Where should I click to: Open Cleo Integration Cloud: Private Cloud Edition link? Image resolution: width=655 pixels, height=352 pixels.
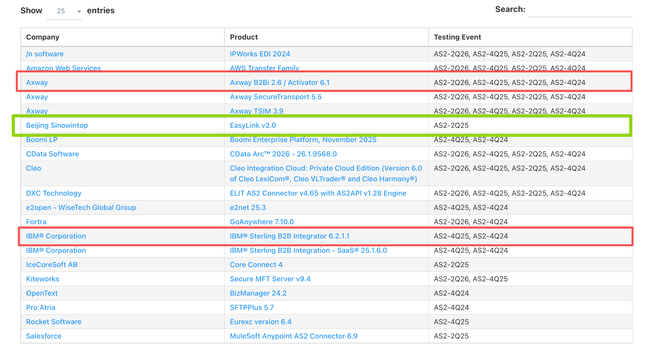click(x=326, y=174)
